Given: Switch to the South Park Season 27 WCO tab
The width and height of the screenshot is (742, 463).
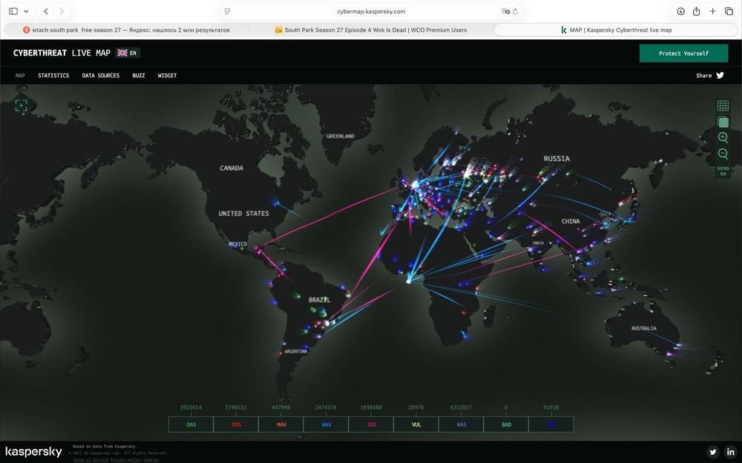Looking at the screenshot, I should [x=371, y=30].
